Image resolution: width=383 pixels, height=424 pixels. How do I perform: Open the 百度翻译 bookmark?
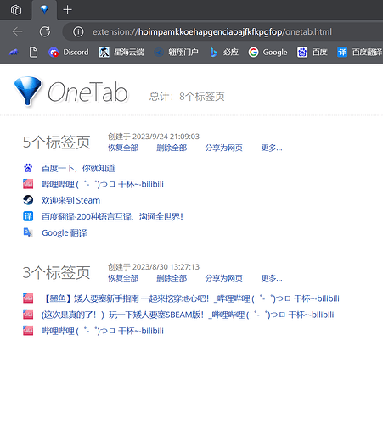click(360, 53)
